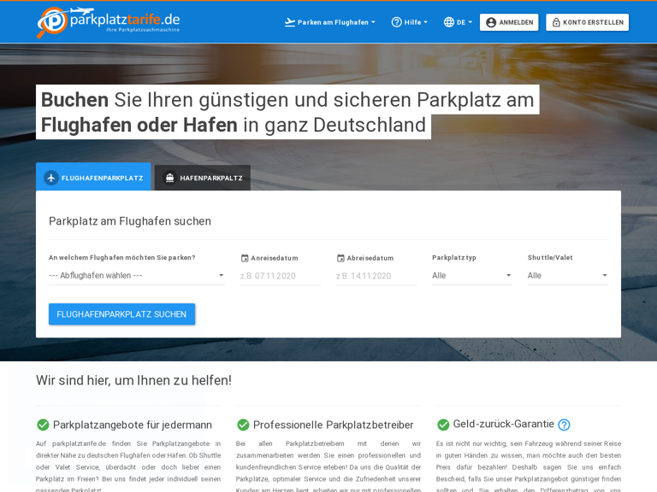Click the Anreisedatum date input field

click(x=280, y=276)
